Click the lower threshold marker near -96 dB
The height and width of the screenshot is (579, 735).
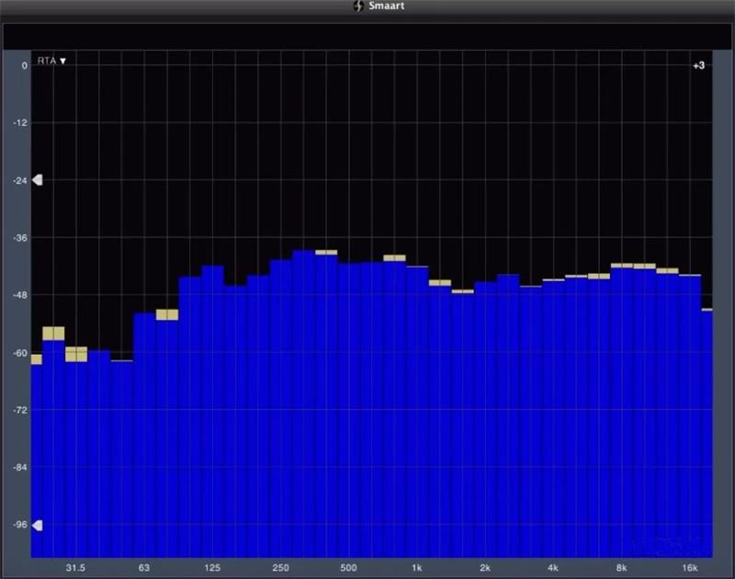pos(38,526)
